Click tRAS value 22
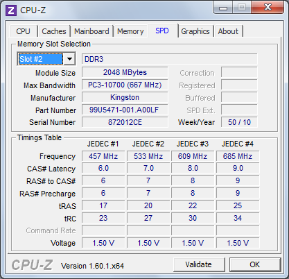Screen dimensions: 289x279 [x=193, y=205]
